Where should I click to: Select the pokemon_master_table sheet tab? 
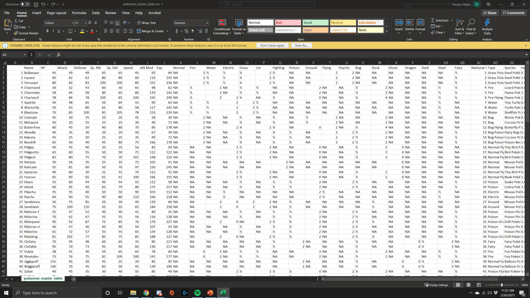pyautogui.click(x=43, y=279)
